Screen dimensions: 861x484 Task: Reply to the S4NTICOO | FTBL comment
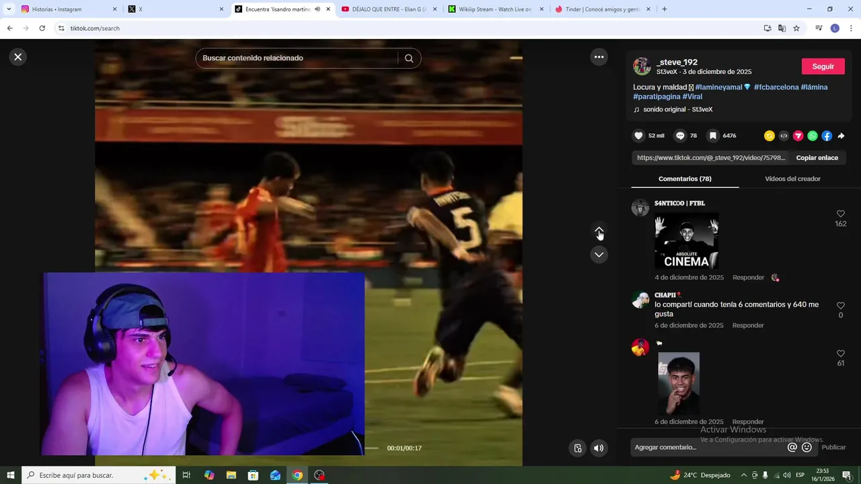tap(748, 278)
